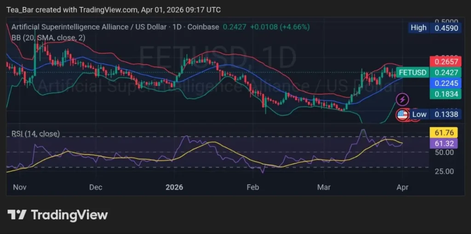
Task: Click the TradingView logo icon
Action: click(17, 215)
